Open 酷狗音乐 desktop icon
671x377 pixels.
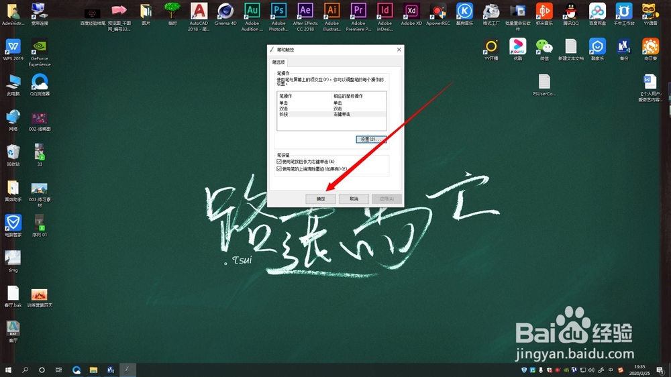tap(464, 14)
